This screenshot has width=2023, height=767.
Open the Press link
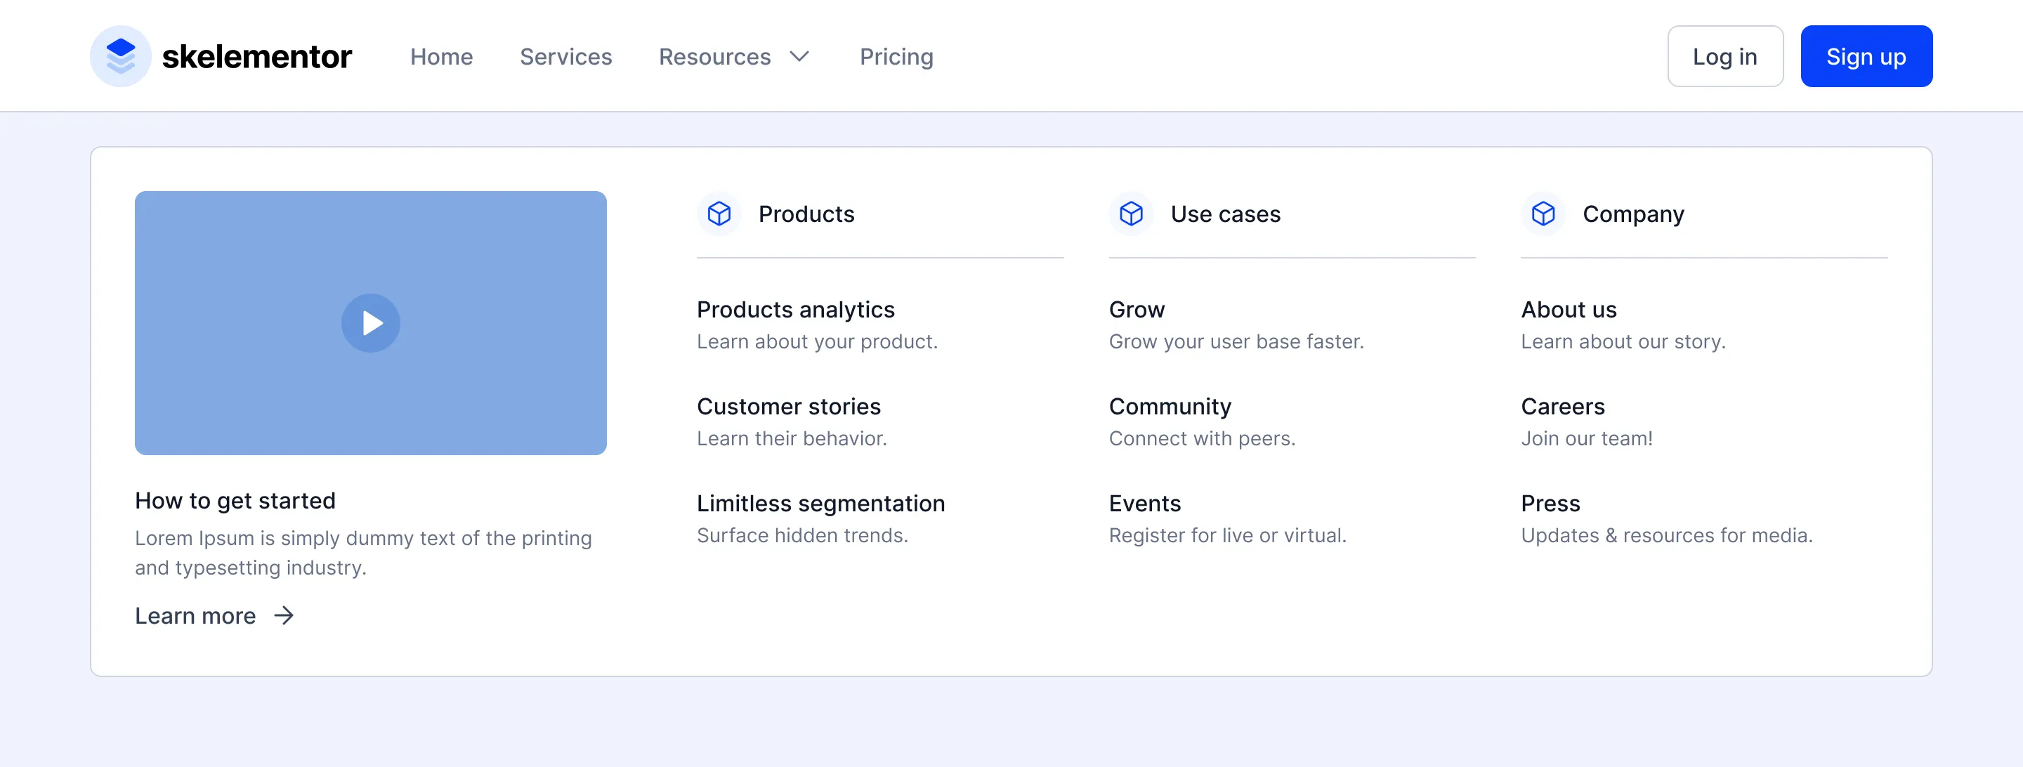click(1550, 503)
